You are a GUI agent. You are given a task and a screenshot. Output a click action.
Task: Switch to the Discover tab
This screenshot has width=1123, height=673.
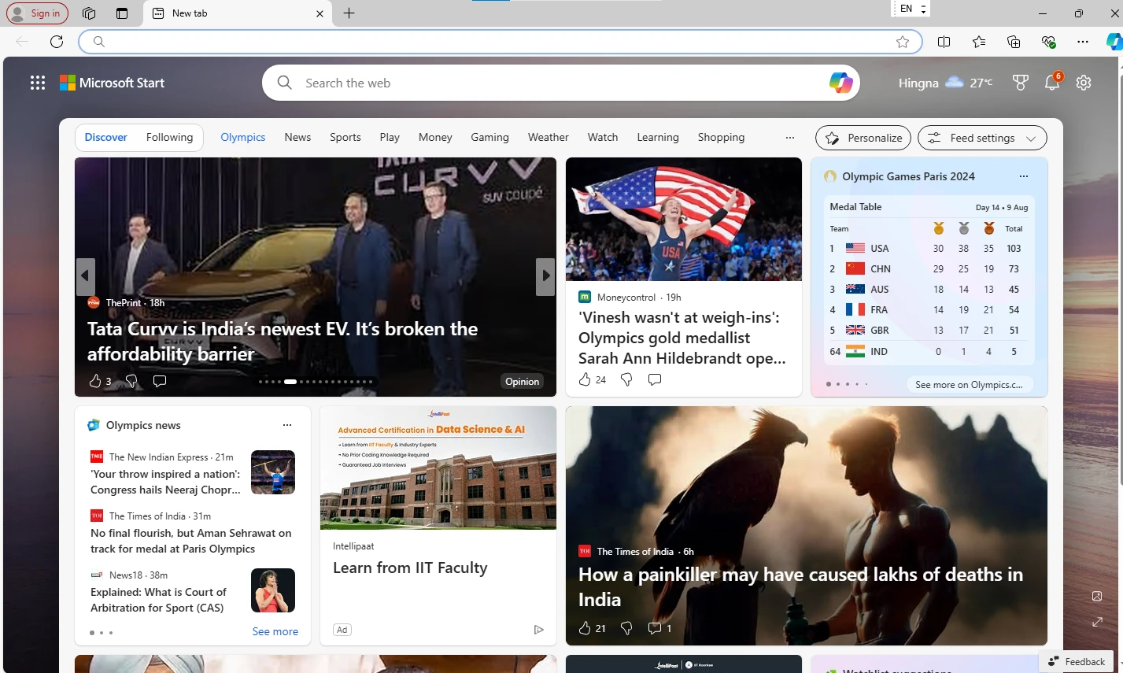click(106, 137)
